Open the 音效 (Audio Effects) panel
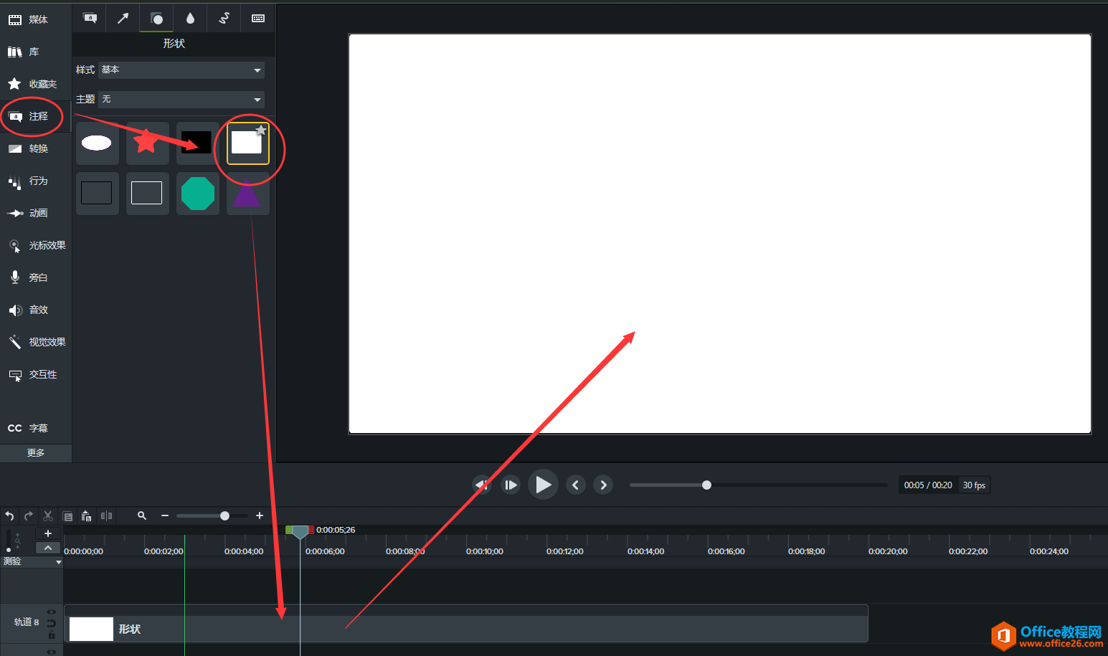Image resolution: width=1108 pixels, height=656 pixels. [x=36, y=310]
